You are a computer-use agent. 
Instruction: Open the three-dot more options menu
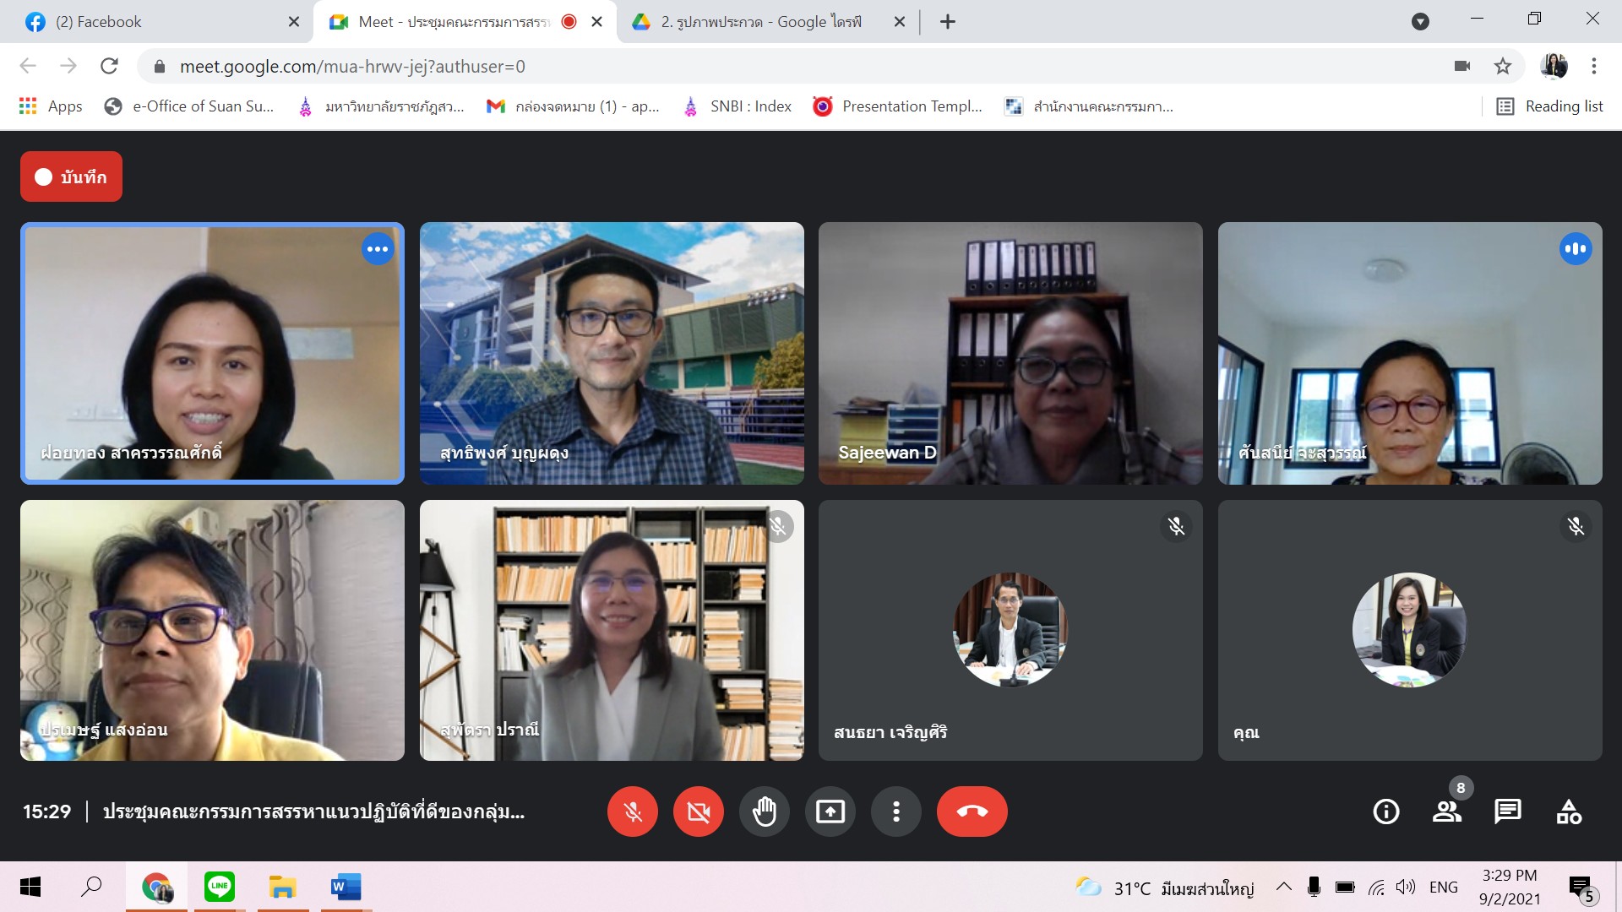pyautogui.click(x=895, y=812)
